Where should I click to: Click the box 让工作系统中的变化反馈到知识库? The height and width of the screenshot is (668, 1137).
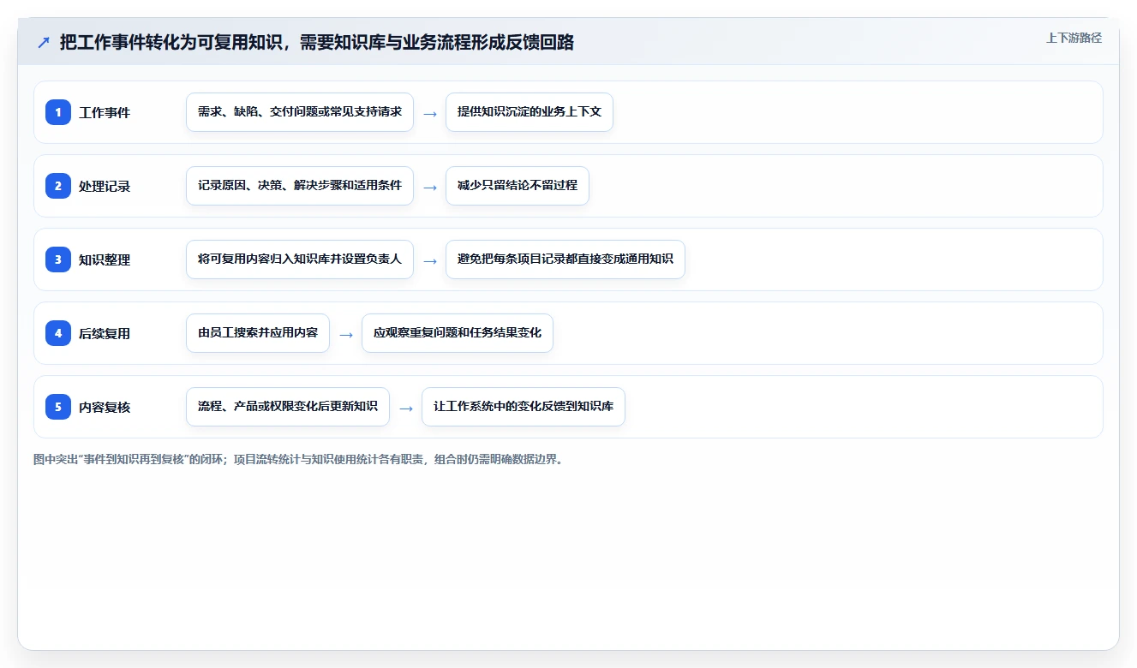point(524,407)
